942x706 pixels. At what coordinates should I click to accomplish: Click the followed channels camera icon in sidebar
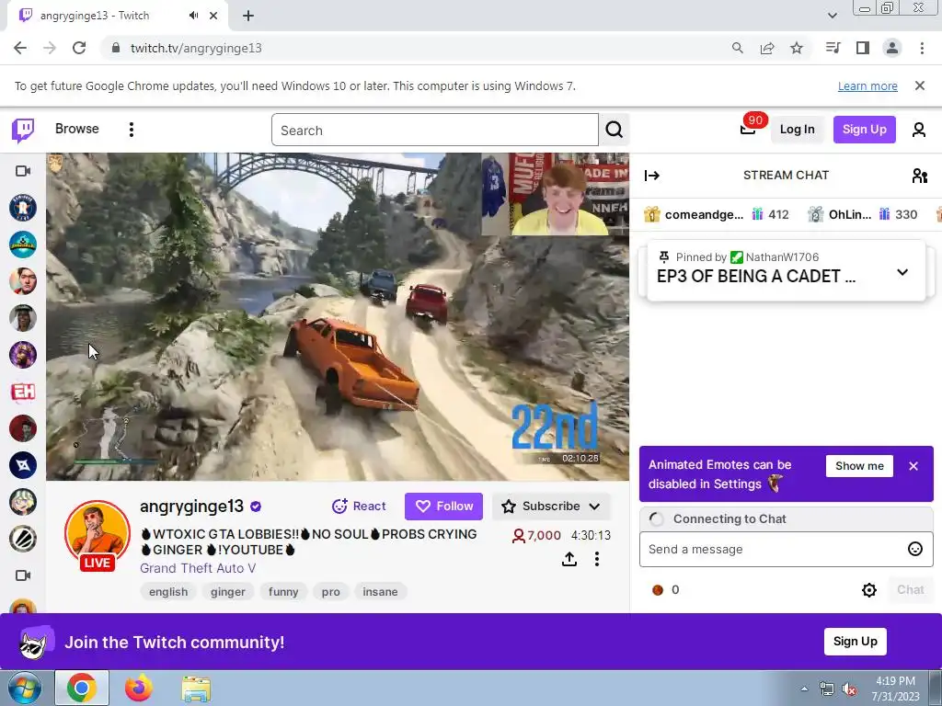23,171
